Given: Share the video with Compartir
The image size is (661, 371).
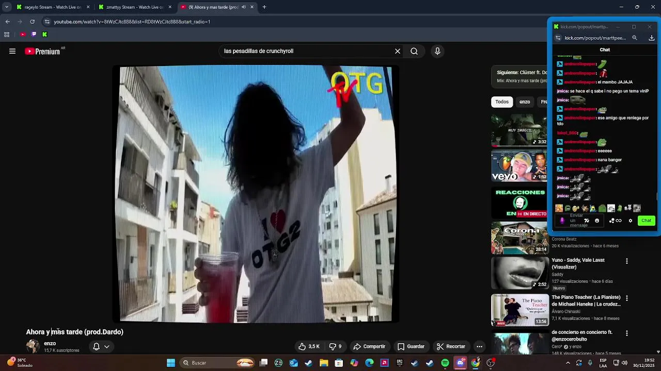Looking at the screenshot, I should [x=369, y=346].
